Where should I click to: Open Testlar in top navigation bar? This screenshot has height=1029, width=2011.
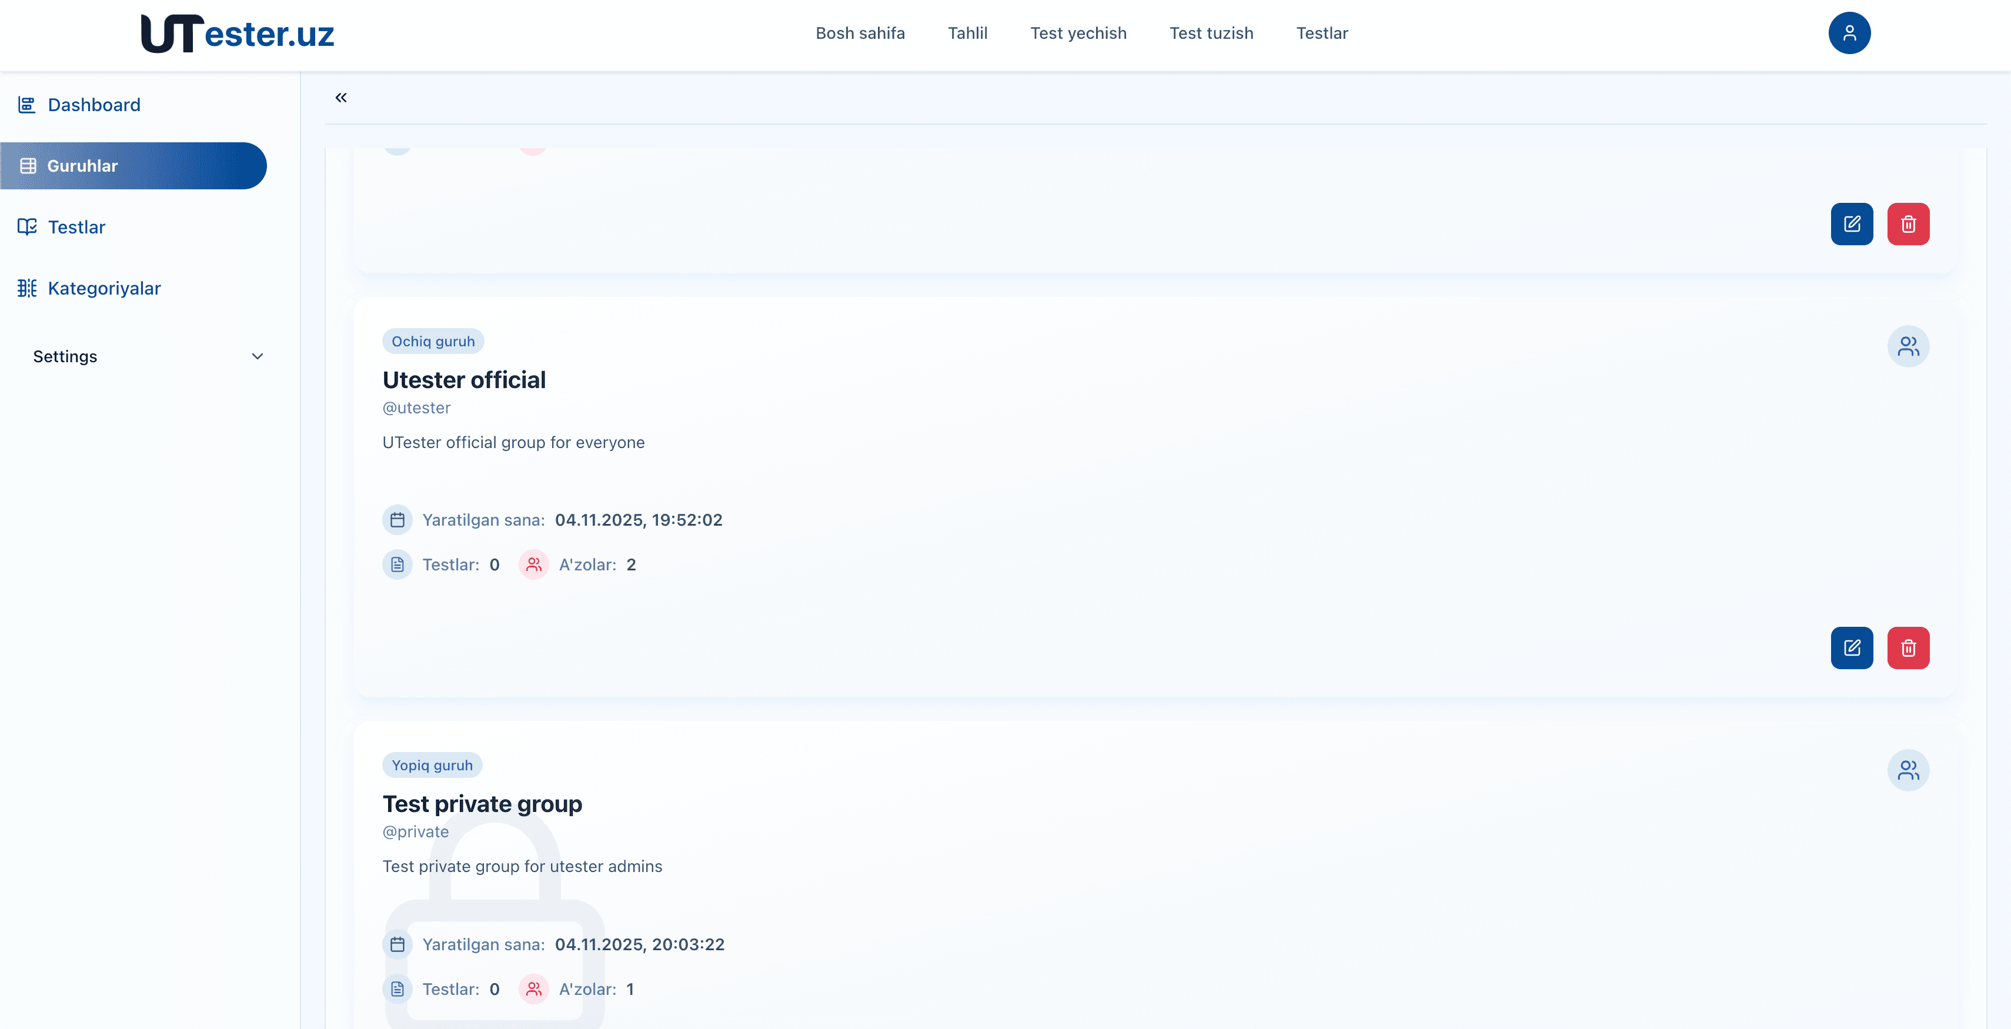pos(1322,33)
